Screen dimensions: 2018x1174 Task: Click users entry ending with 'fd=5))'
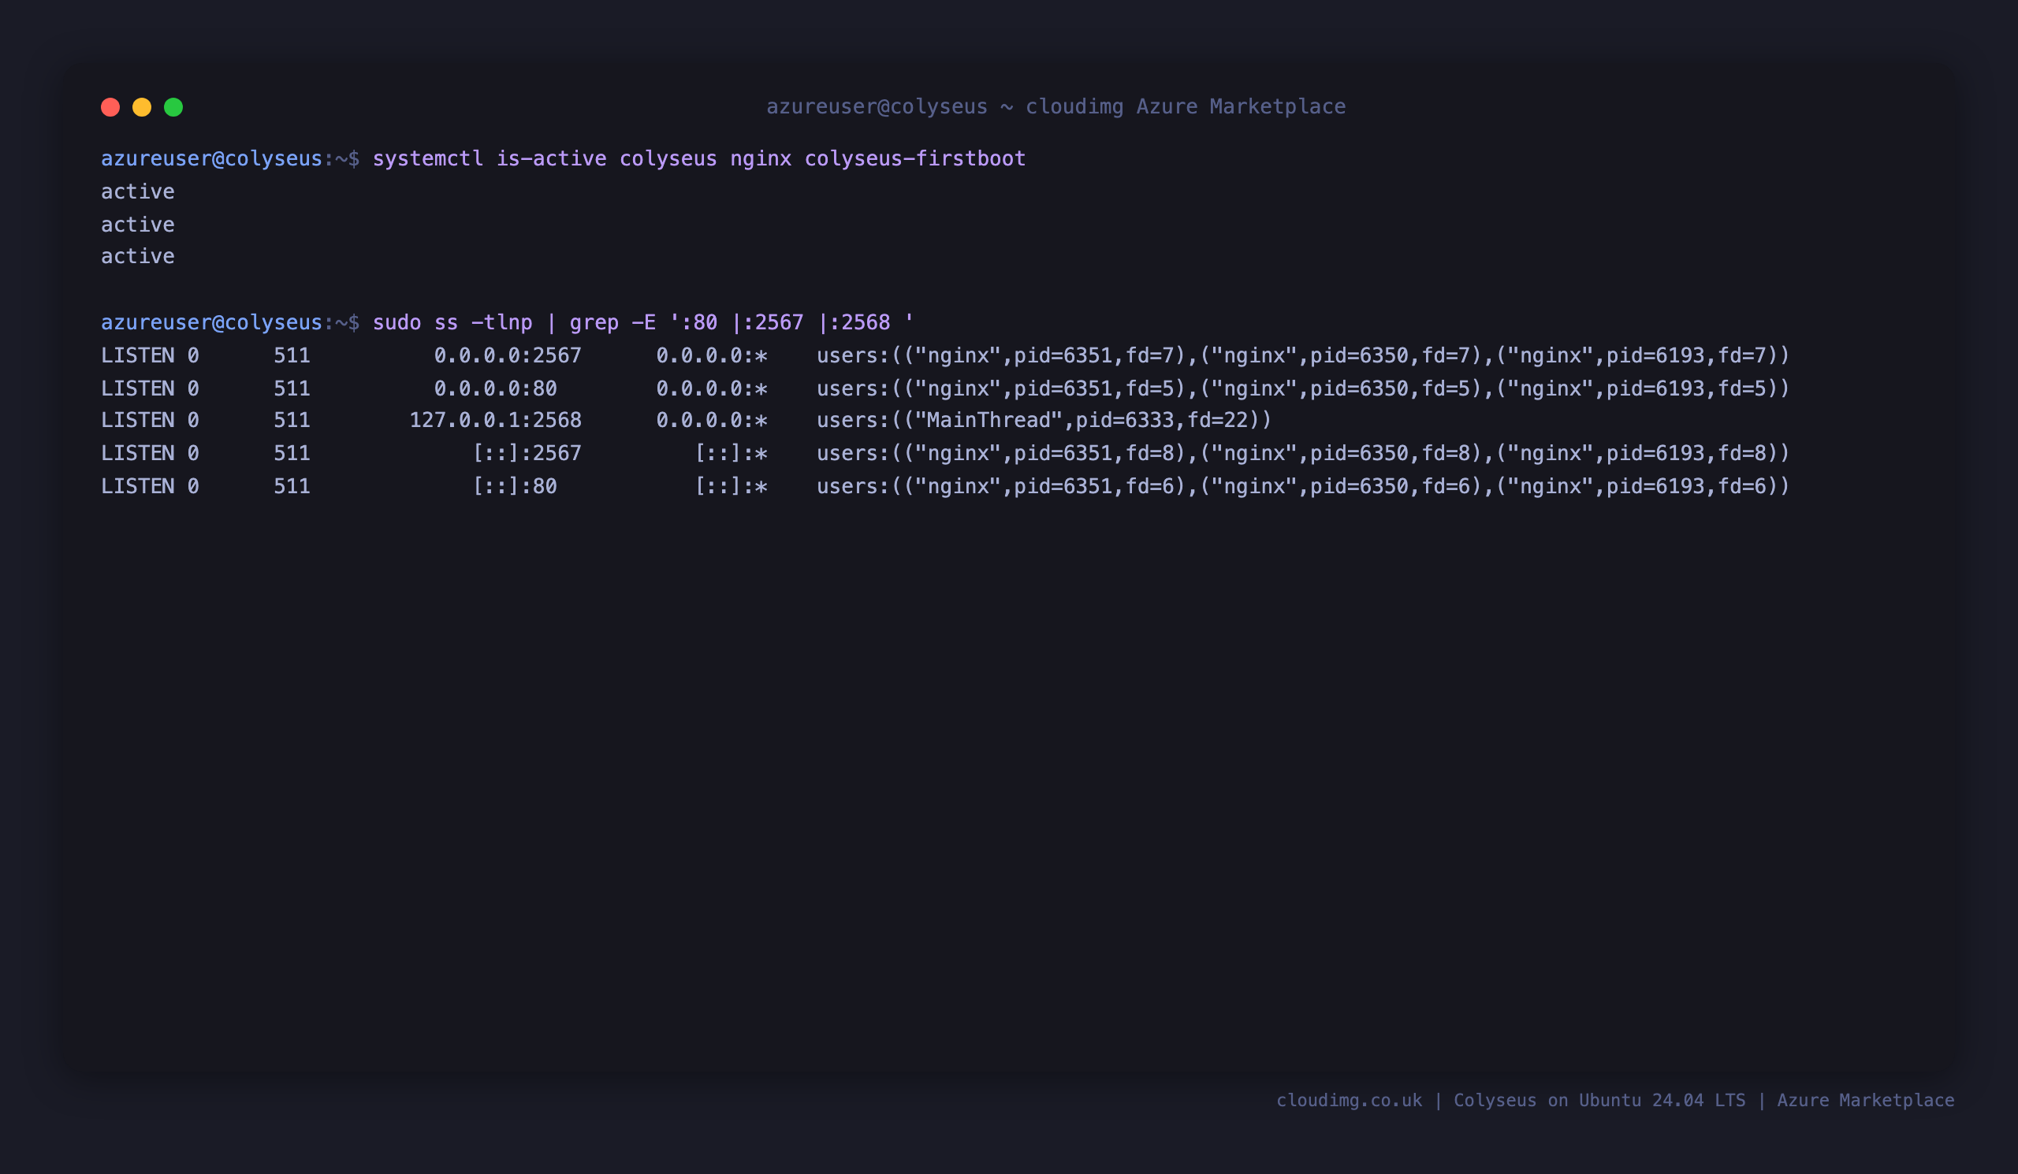[x=1303, y=388]
